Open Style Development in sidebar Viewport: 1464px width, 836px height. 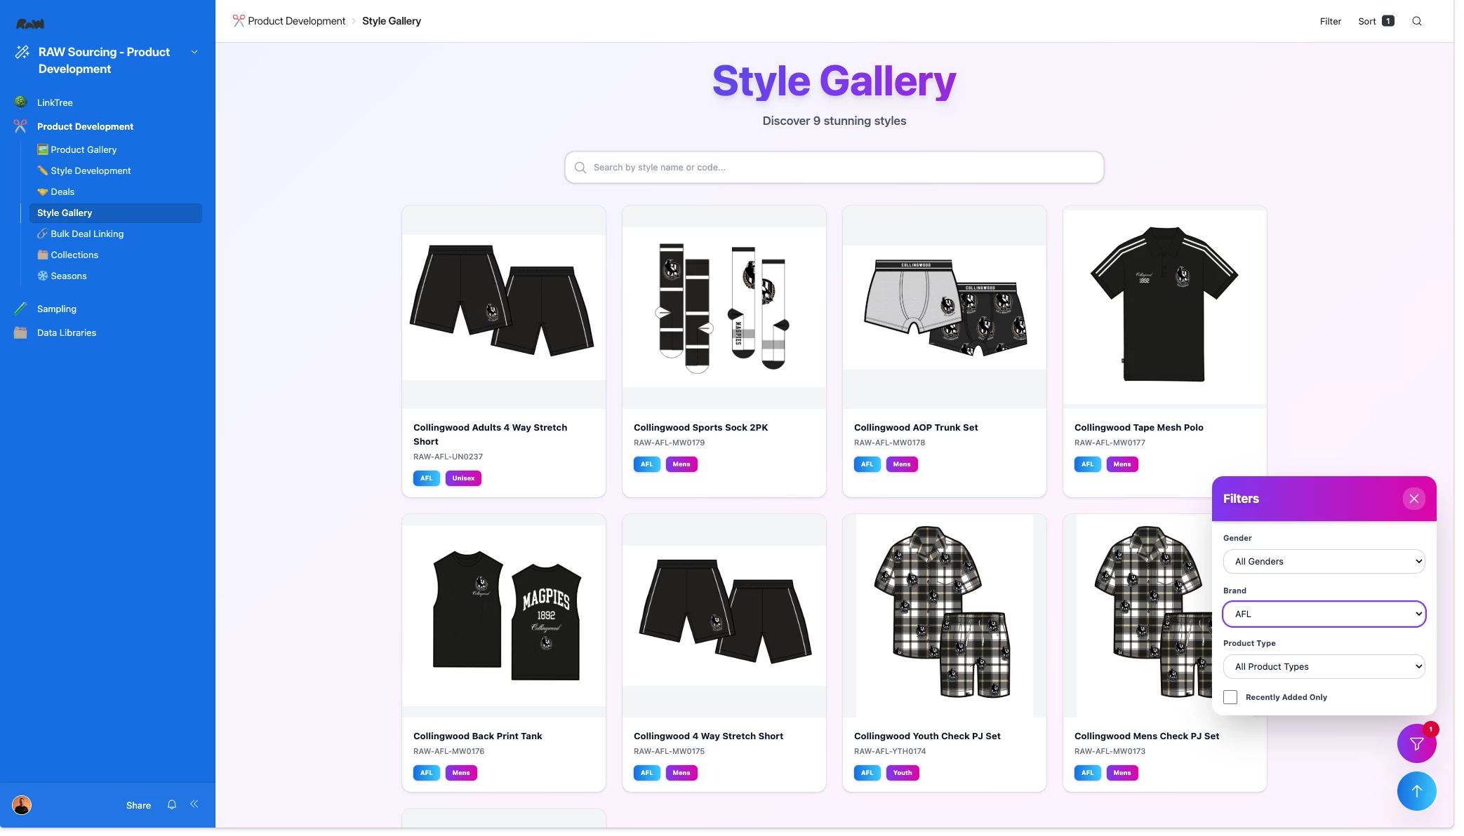tap(91, 170)
